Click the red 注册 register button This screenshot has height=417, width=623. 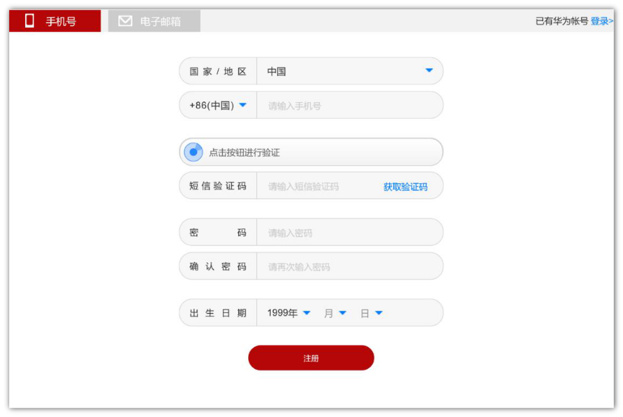pyautogui.click(x=311, y=357)
